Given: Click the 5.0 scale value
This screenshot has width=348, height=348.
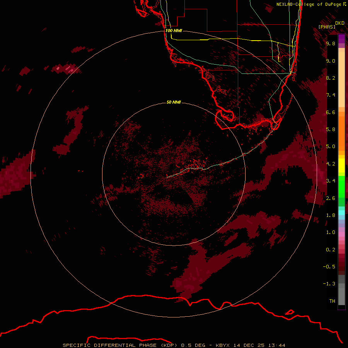Looking at the screenshot, I should pyautogui.click(x=331, y=147).
